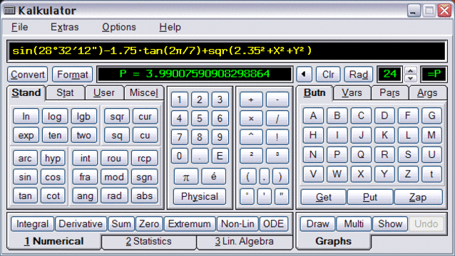455x256 pixels.
Task: Click the factorial ! button
Action: click(277, 137)
